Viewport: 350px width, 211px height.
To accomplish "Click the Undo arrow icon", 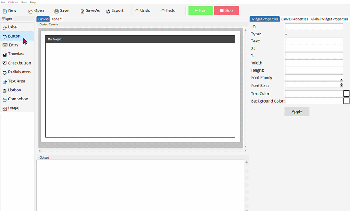I will pos(137,10).
